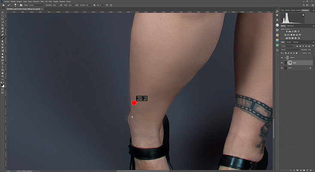
Task: Select the Rectangular Marquee tool
Action: coord(3,15)
